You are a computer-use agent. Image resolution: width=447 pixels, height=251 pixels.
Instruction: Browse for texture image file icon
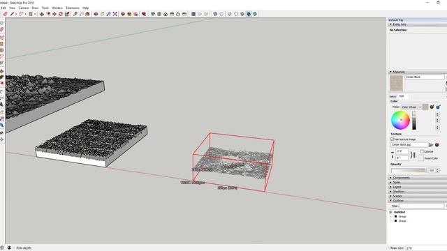[x=431, y=145]
